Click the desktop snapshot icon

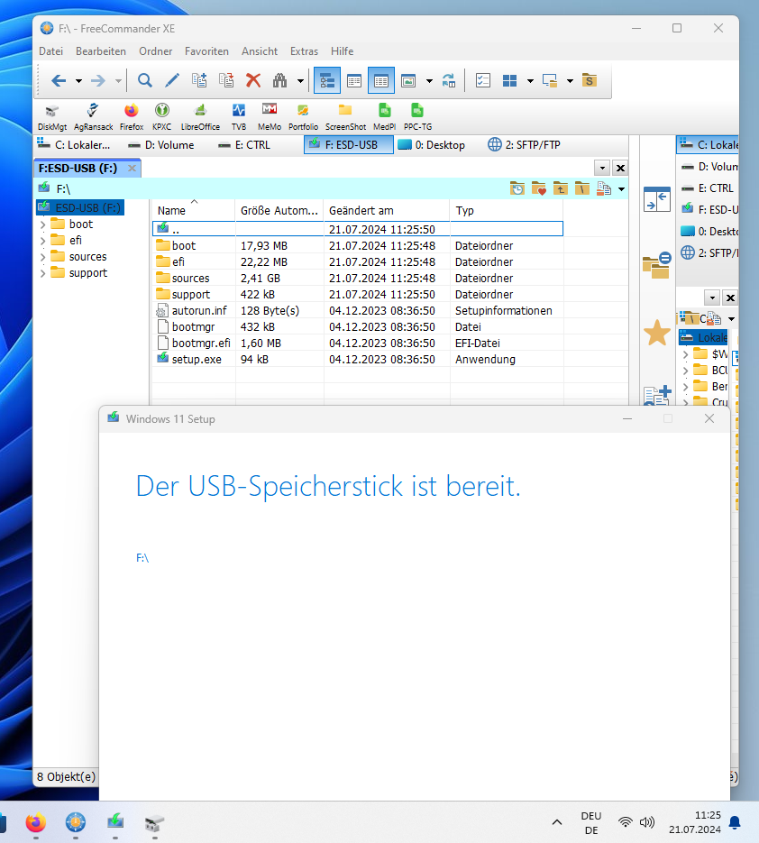tap(549, 80)
